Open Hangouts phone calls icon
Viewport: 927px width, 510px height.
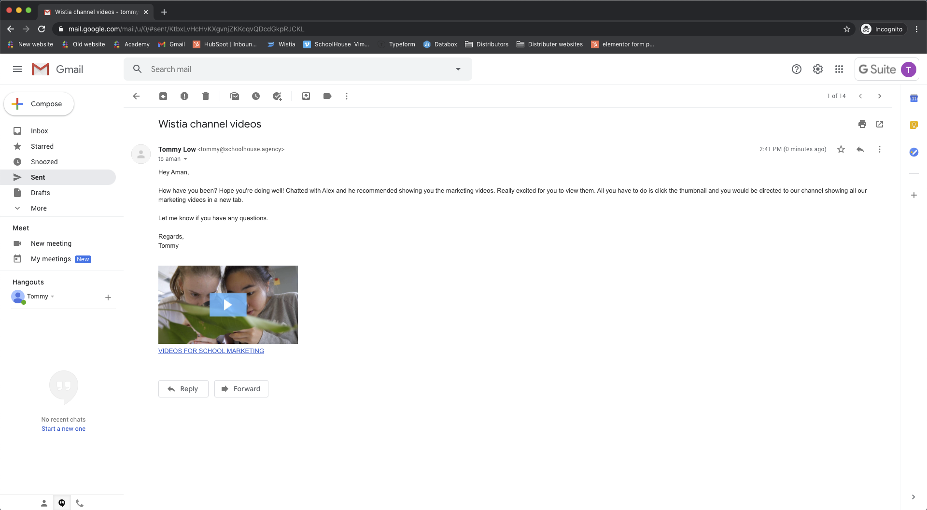point(80,503)
